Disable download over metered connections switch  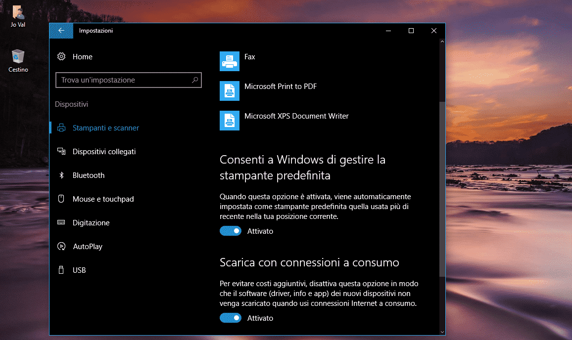click(231, 318)
